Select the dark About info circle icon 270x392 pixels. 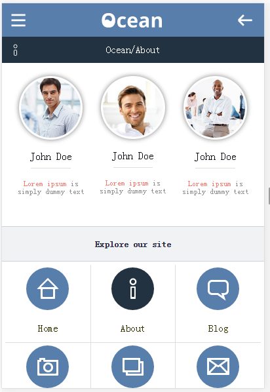pos(133,288)
